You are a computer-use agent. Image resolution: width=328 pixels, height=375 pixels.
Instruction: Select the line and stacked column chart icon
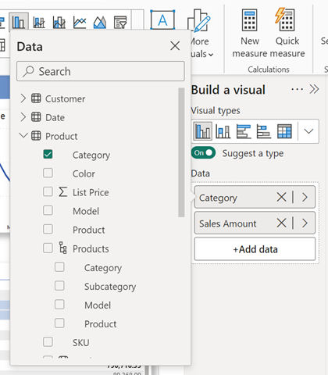pos(39,22)
